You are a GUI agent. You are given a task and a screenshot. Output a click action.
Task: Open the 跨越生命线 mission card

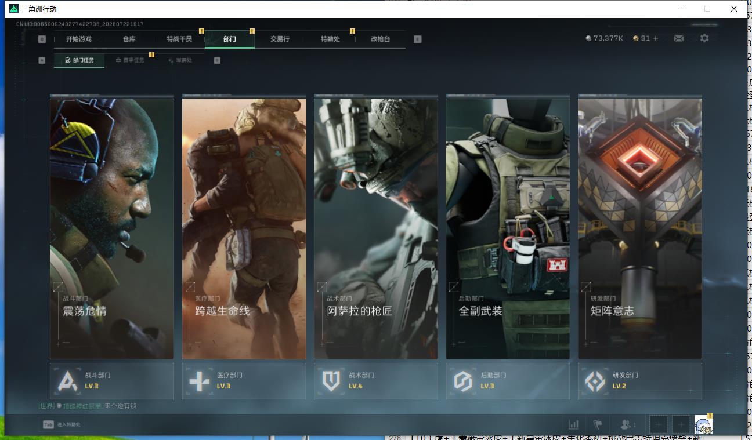point(244,228)
